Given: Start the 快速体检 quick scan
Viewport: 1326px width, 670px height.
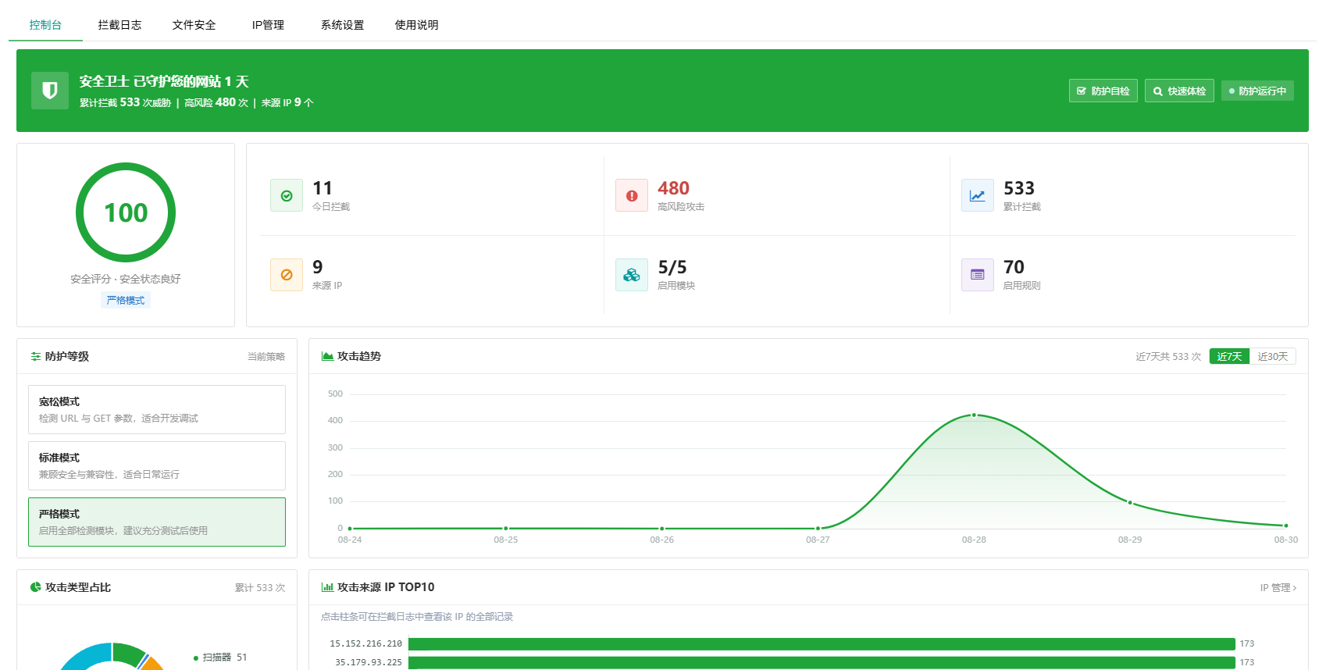Looking at the screenshot, I should (1179, 91).
